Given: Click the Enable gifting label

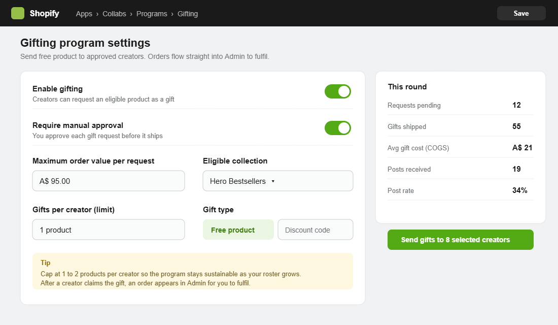Looking at the screenshot, I should click(58, 89).
